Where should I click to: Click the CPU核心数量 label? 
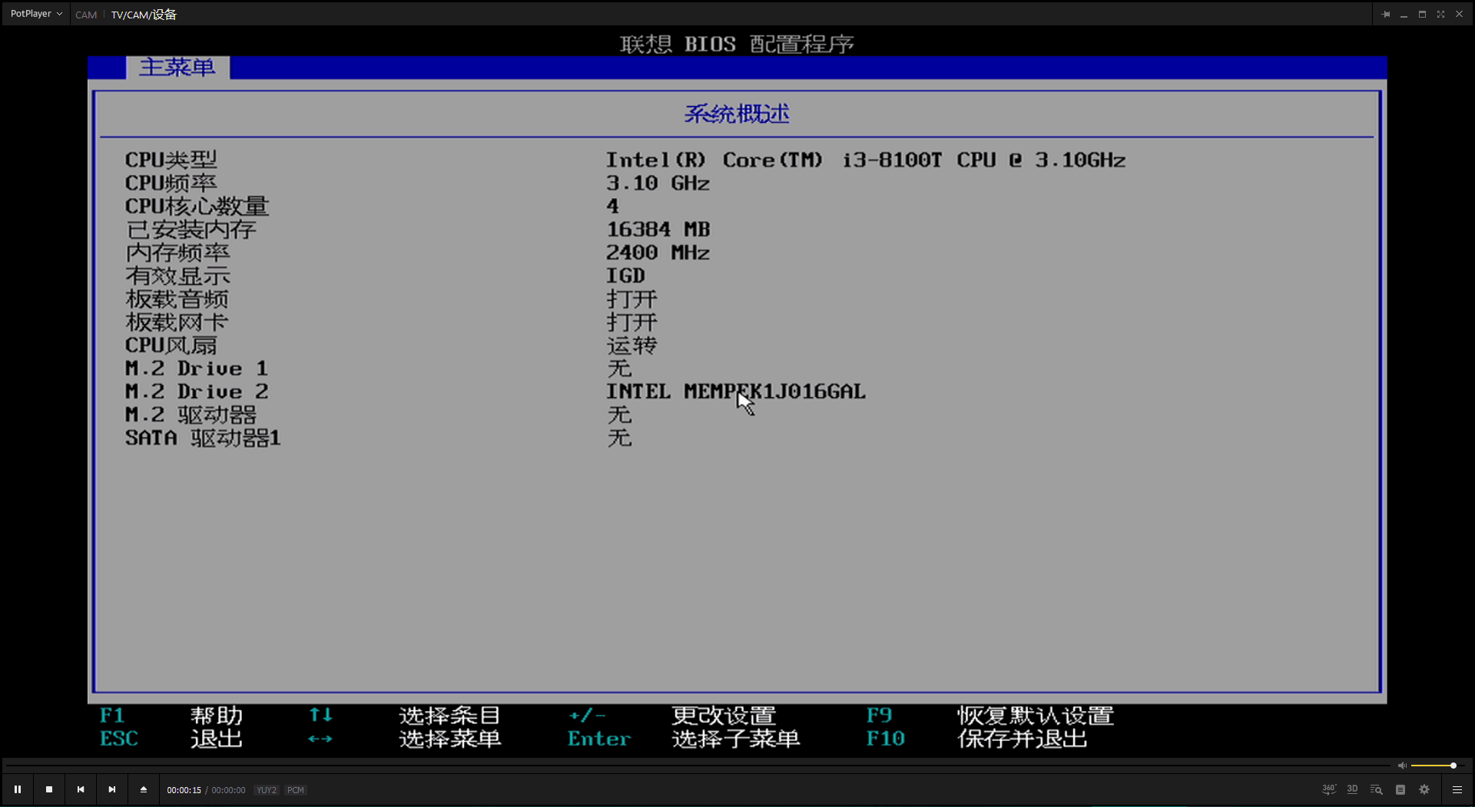coord(197,206)
